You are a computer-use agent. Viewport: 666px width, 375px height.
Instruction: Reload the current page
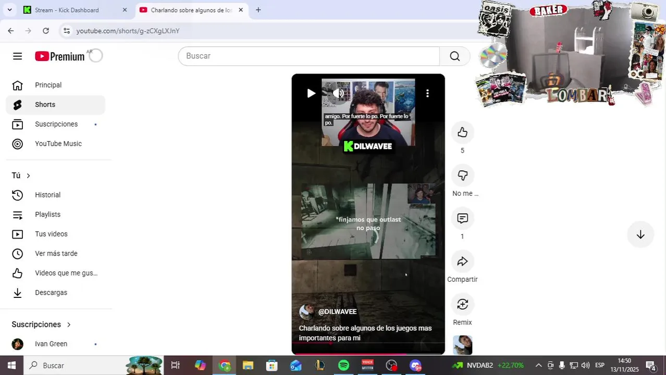click(46, 31)
